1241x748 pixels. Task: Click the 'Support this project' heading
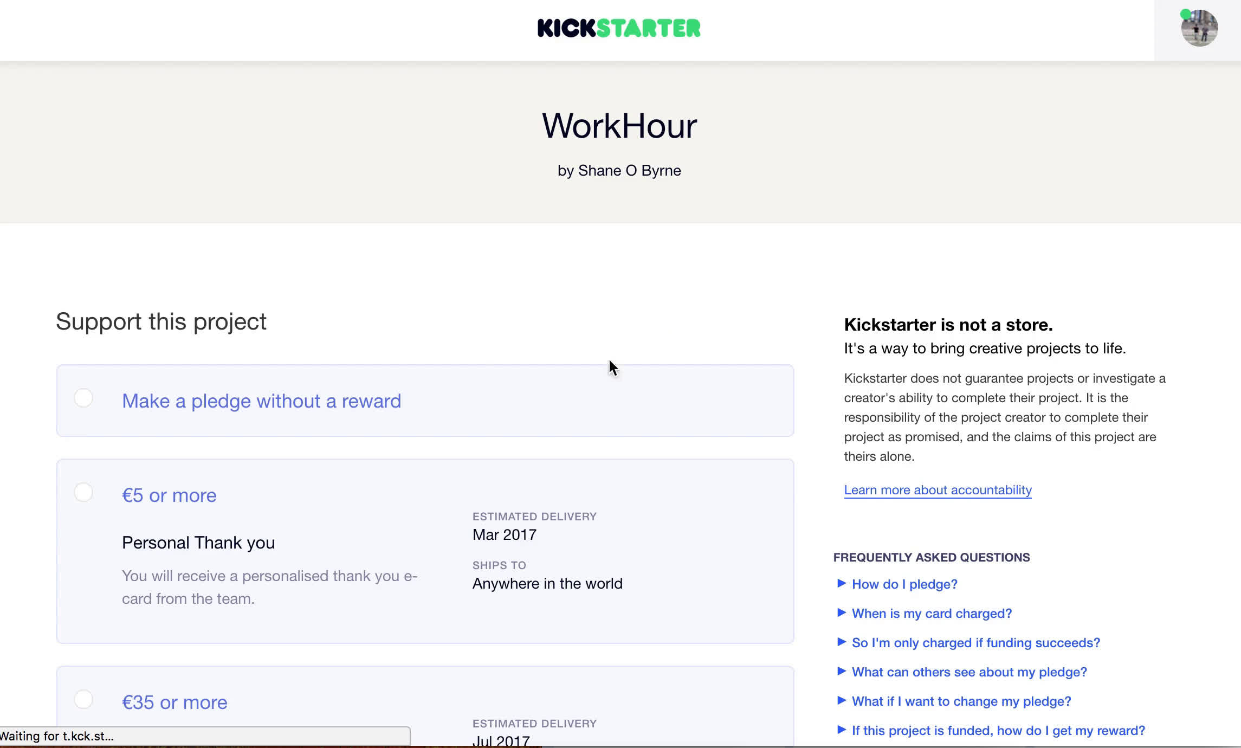[161, 322]
